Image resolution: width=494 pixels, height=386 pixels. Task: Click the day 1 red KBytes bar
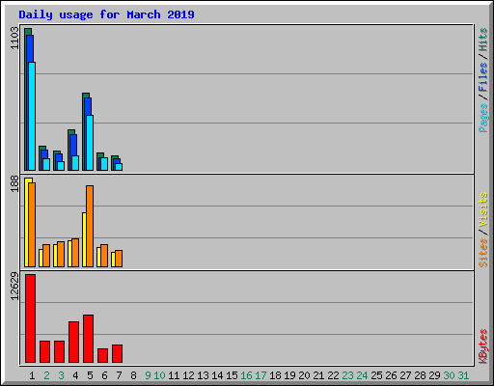30,318
